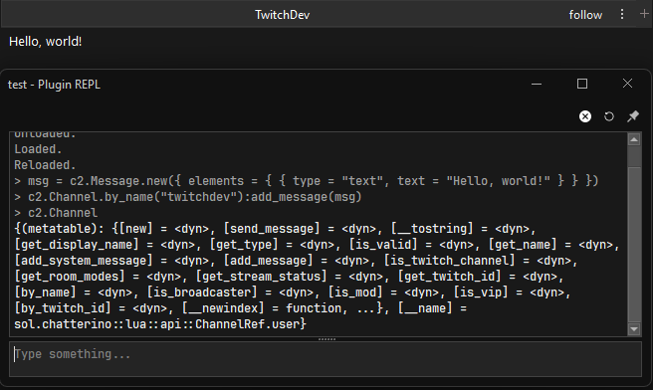
Task: Click the 'Hello, world!' chat message
Action: (46, 42)
